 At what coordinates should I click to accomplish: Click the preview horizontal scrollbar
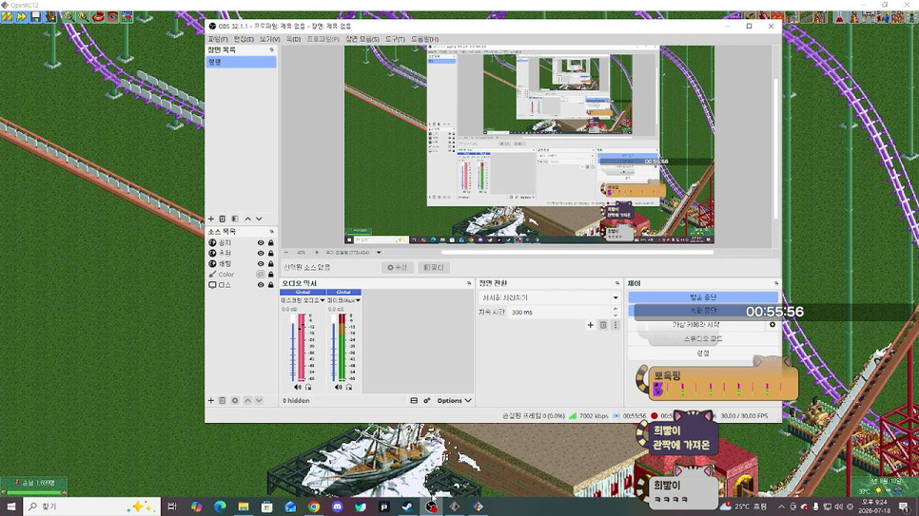(x=577, y=253)
